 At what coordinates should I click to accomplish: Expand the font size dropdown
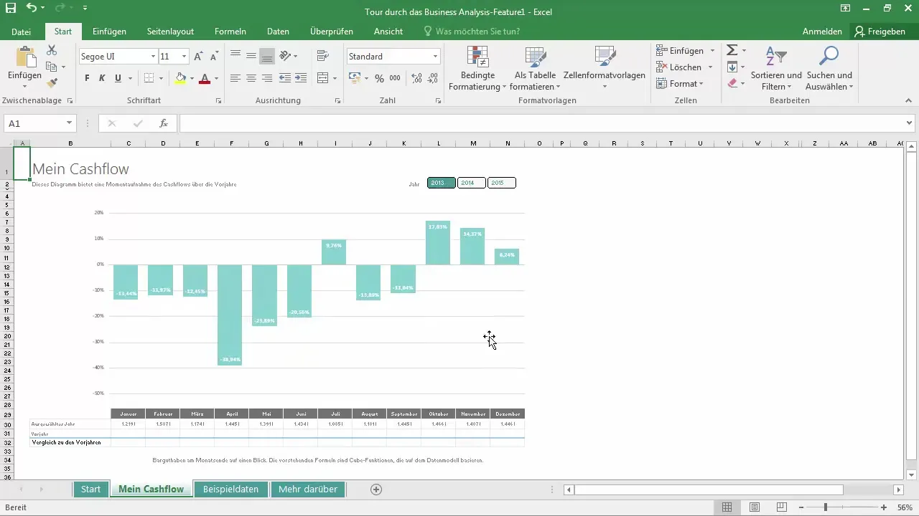click(x=185, y=56)
